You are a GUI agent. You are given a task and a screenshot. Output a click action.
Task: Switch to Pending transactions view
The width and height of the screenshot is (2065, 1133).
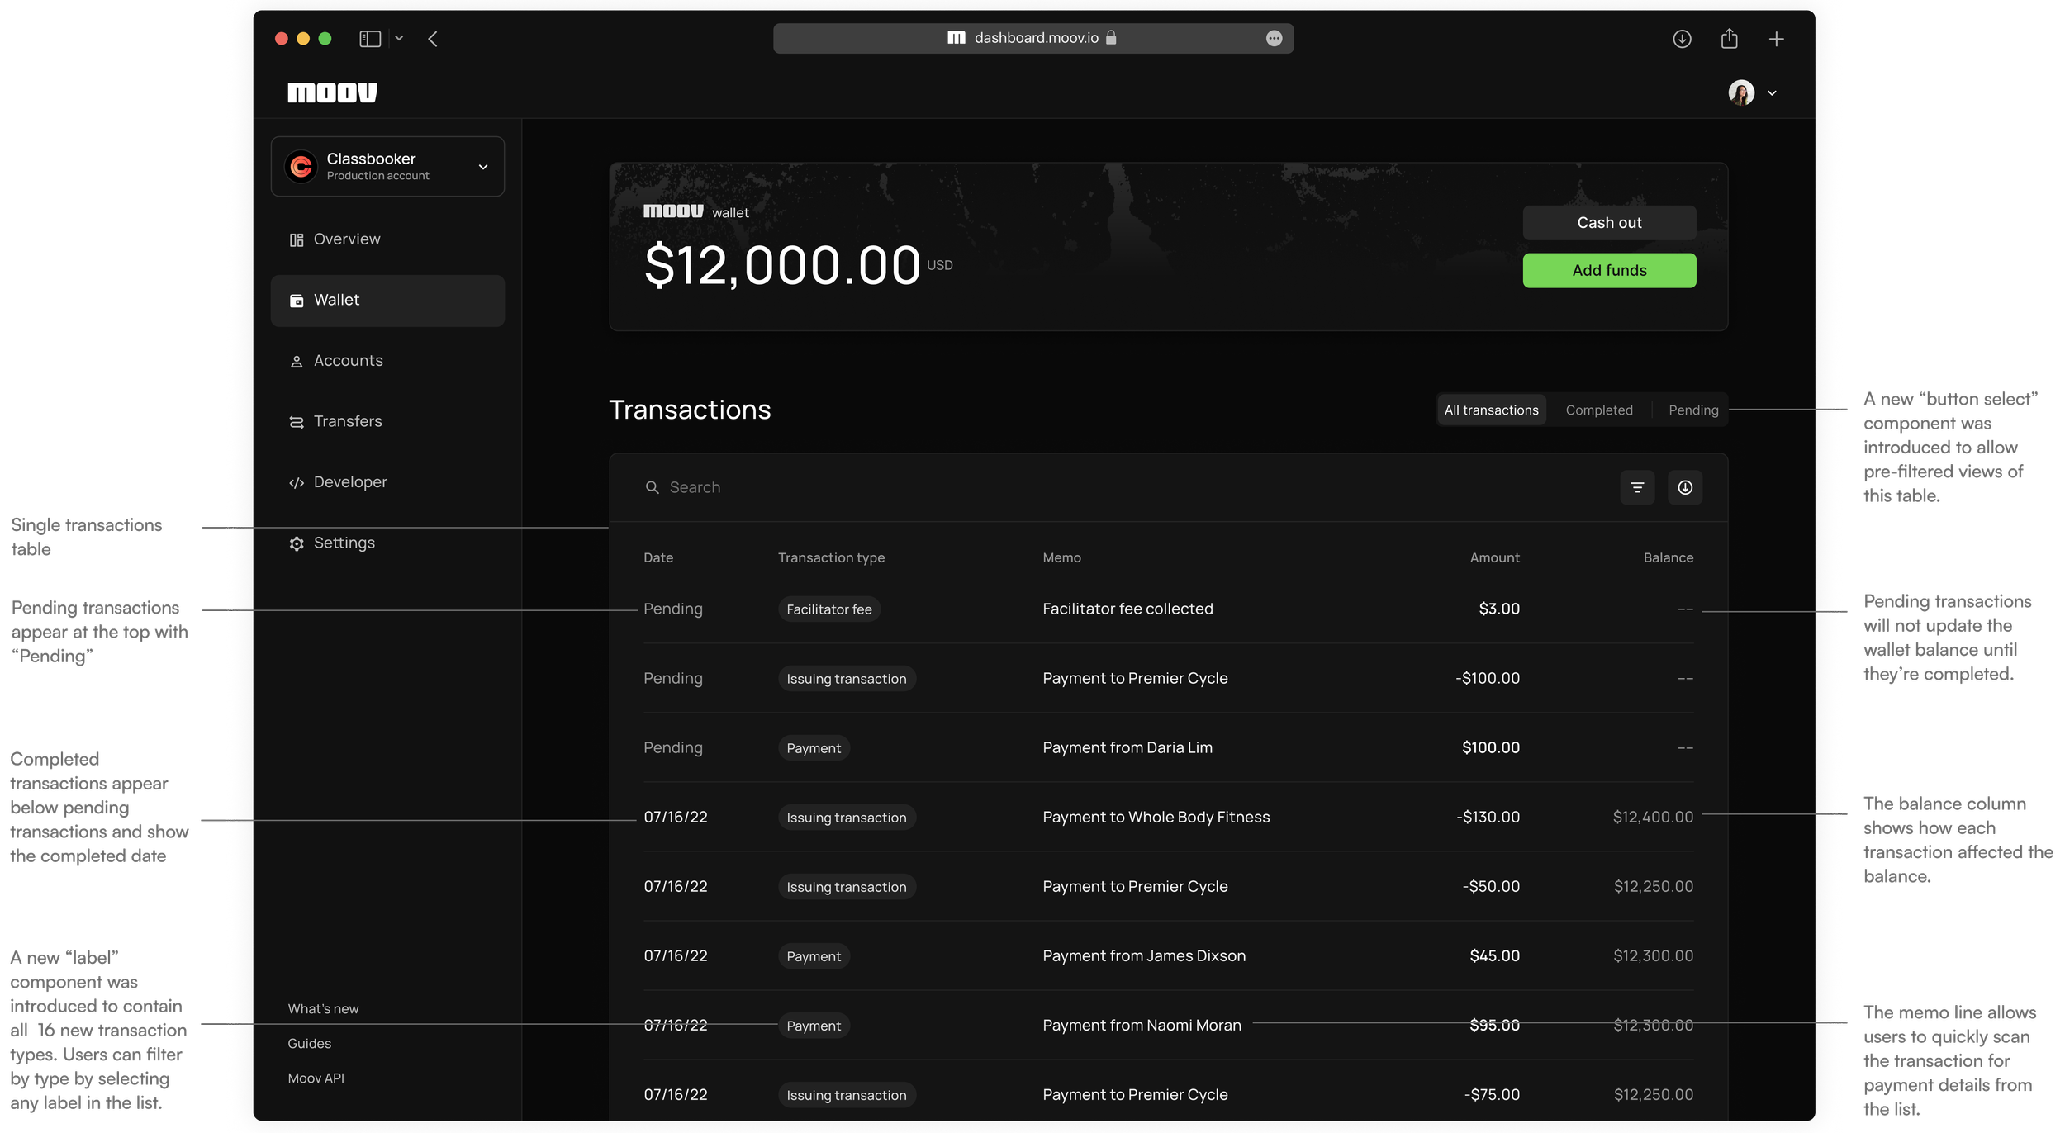tap(1692, 410)
